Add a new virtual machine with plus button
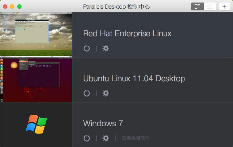Screen dimensions: 233x147 [x=224, y=7]
